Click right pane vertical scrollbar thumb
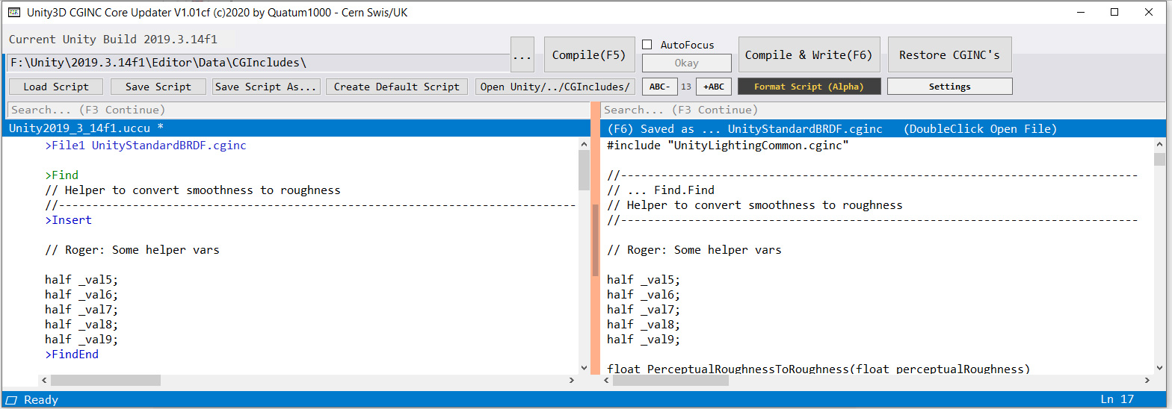This screenshot has height=409, width=1172. [x=1159, y=158]
